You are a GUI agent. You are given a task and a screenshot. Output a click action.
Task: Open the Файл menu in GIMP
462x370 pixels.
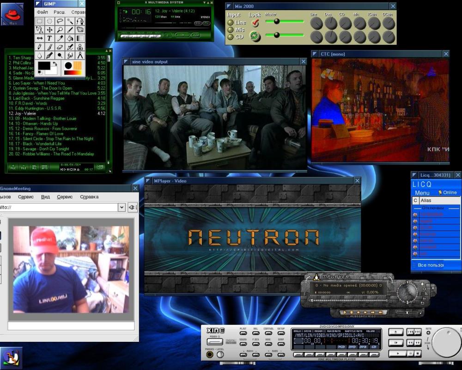42,12
